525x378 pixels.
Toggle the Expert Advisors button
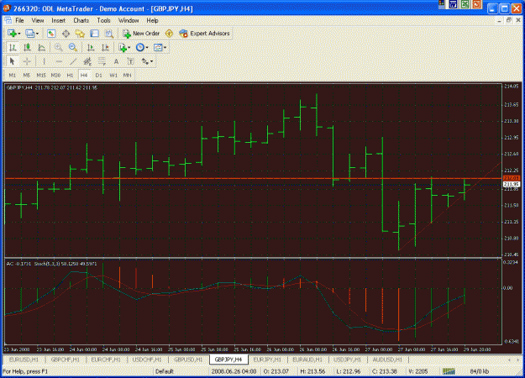point(205,34)
